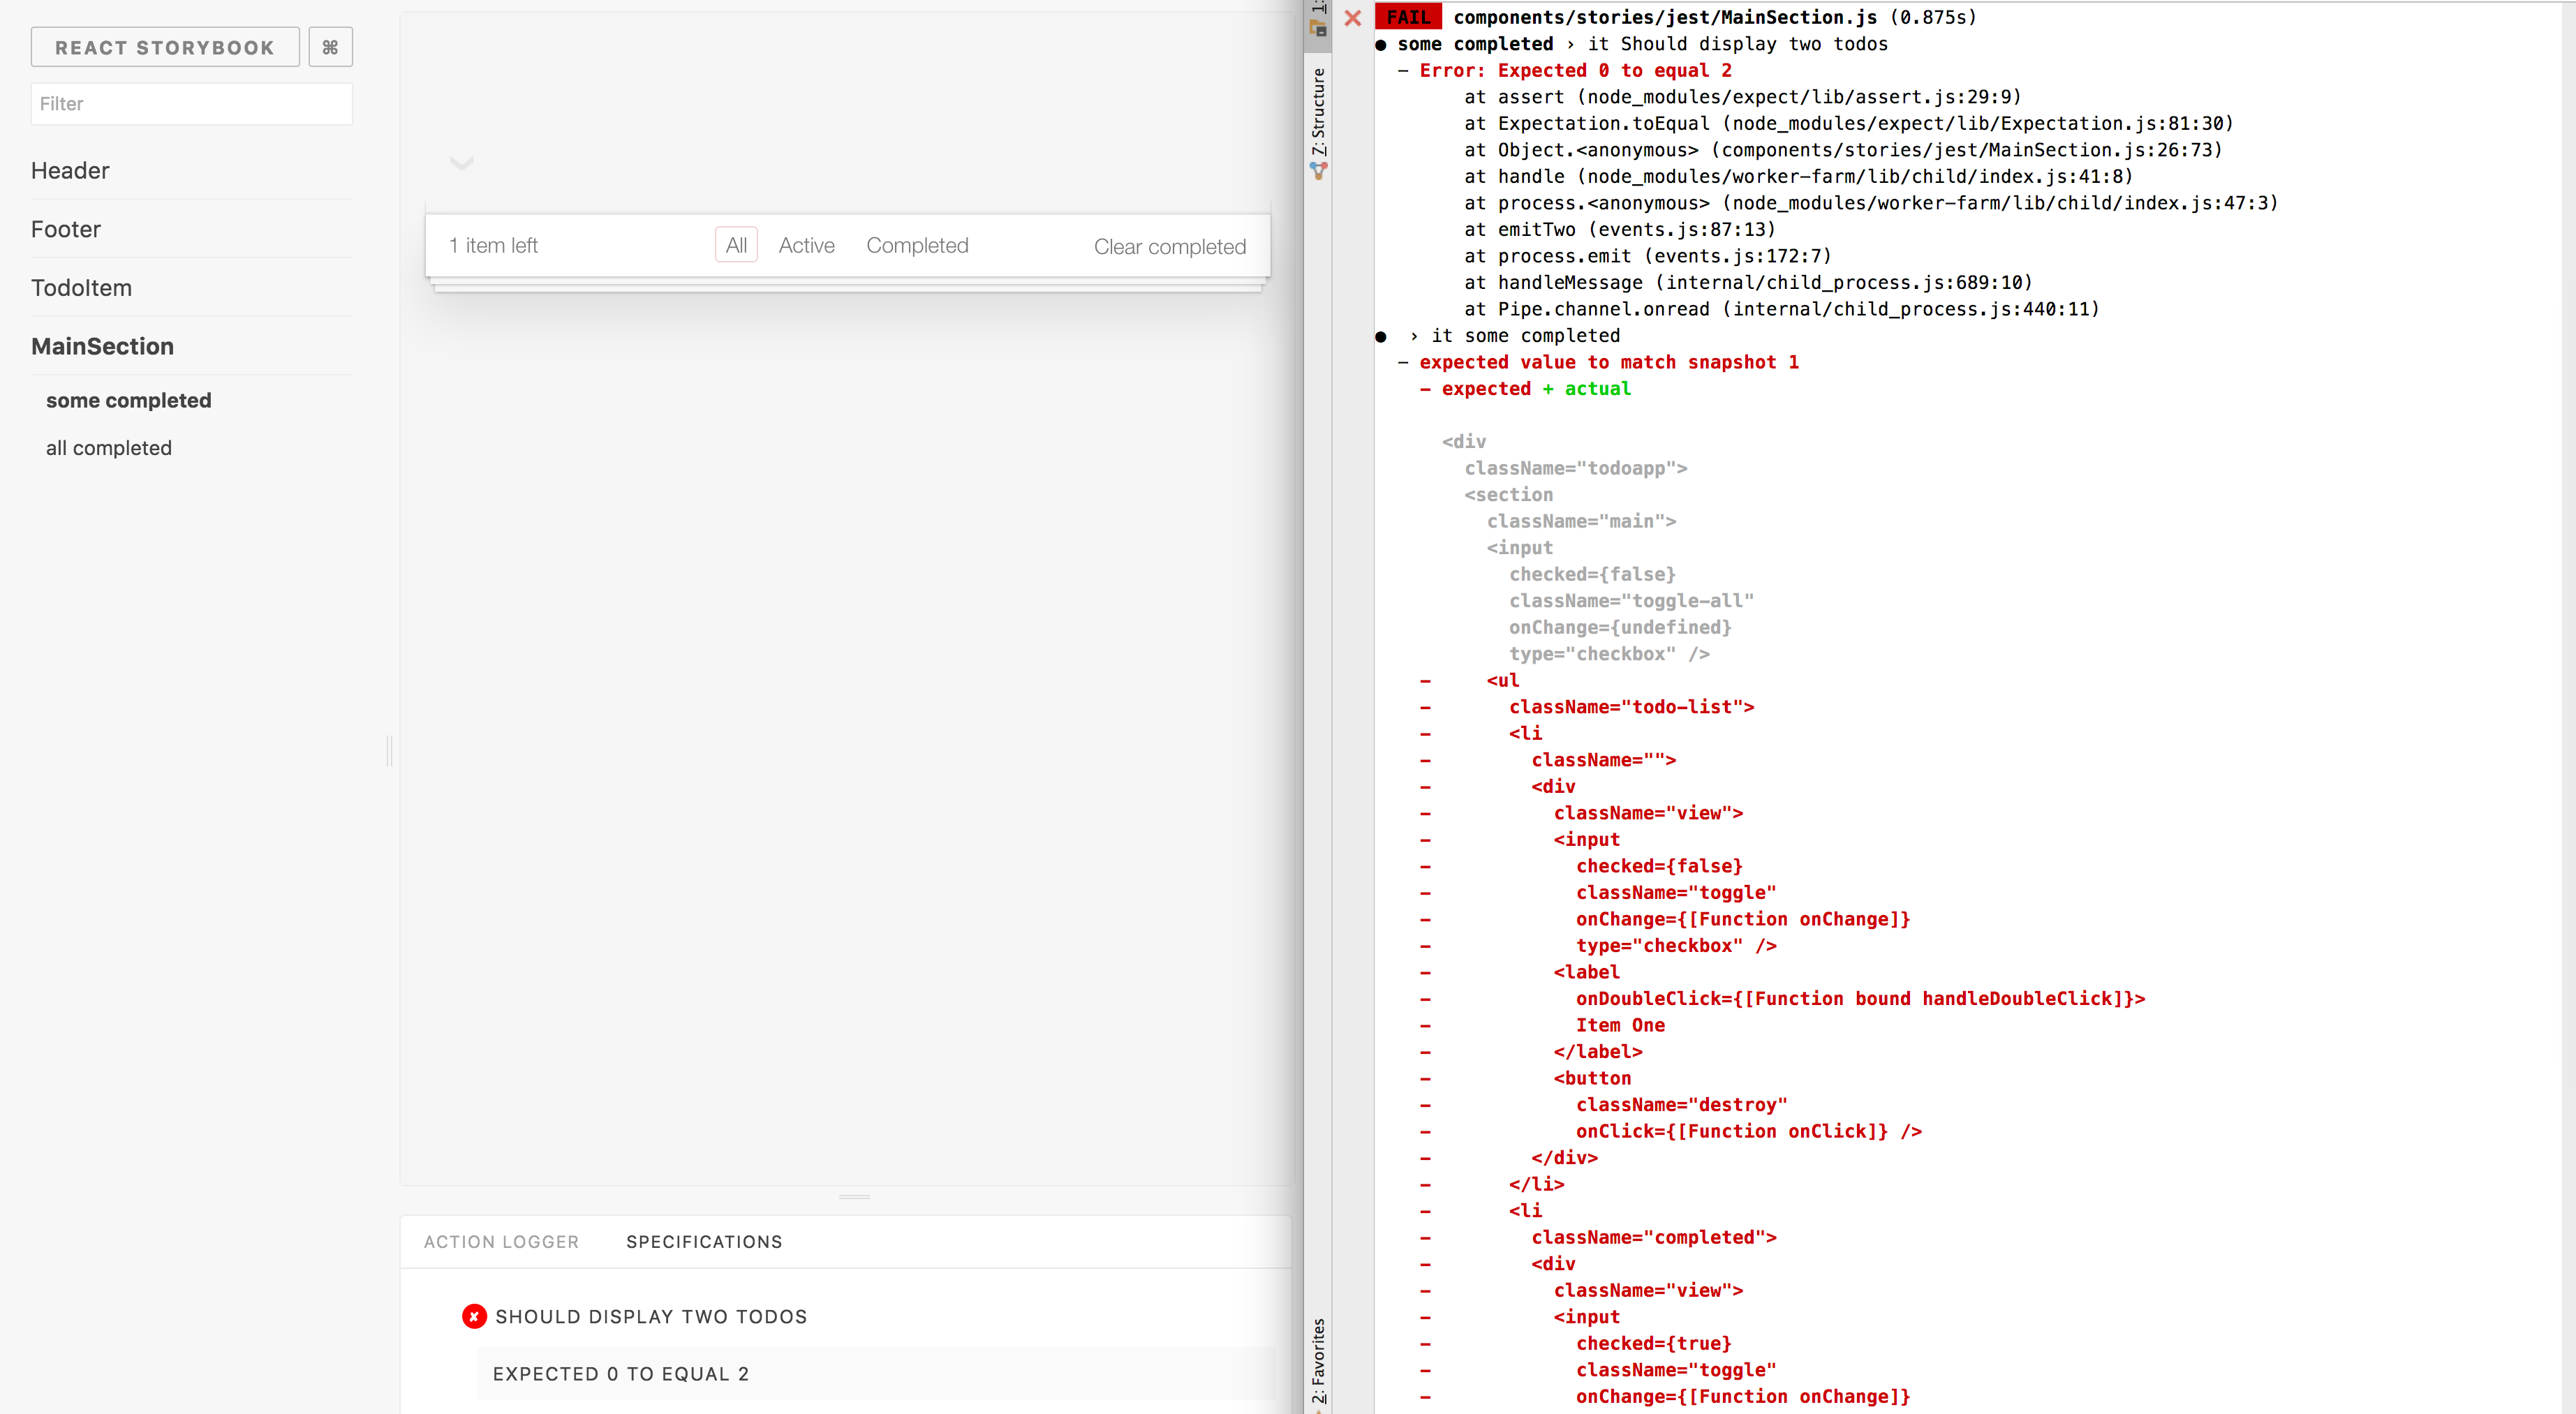
Task: Expand the Header story group
Action: [70, 171]
